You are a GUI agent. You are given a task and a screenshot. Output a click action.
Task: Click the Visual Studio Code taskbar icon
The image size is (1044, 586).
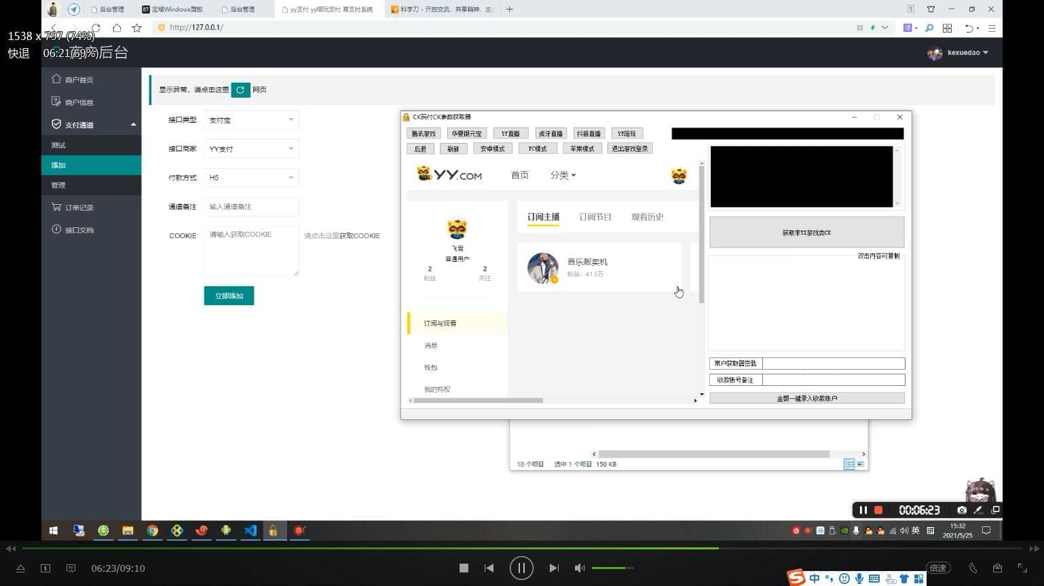[x=250, y=530]
